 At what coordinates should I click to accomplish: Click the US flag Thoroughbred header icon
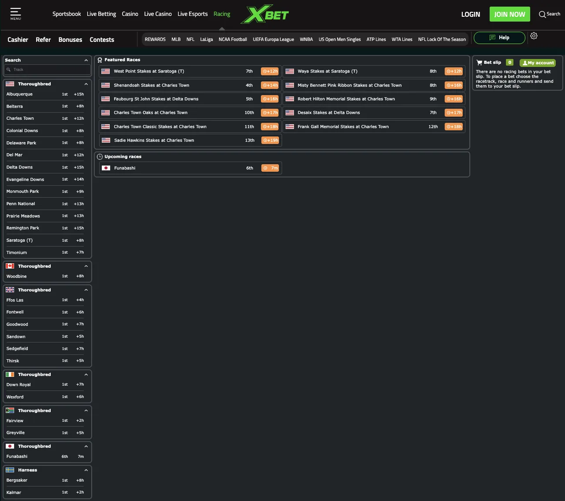[10, 84]
